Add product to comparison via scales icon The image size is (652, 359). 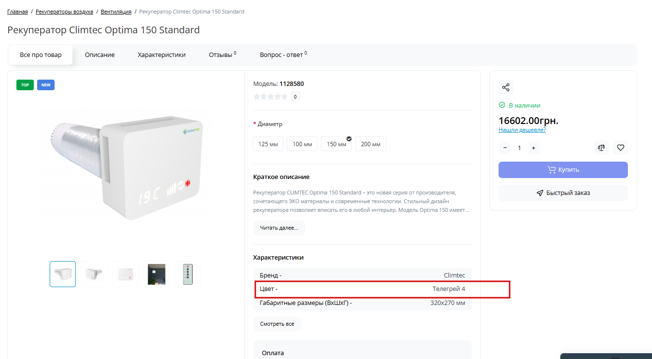(x=601, y=148)
